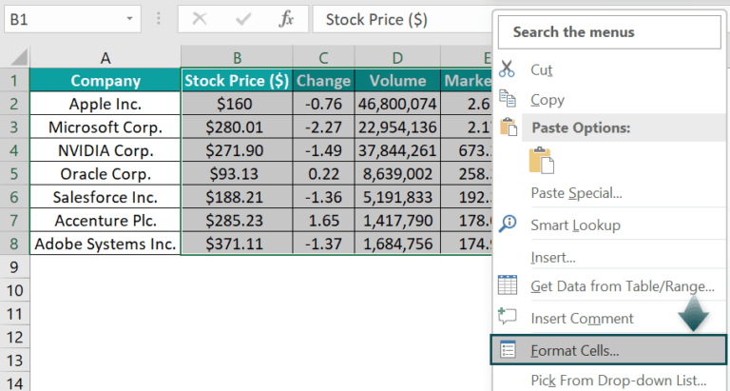Click the -0.76 change cell
Image resolution: width=730 pixels, height=391 pixels.
tap(323, 104)
